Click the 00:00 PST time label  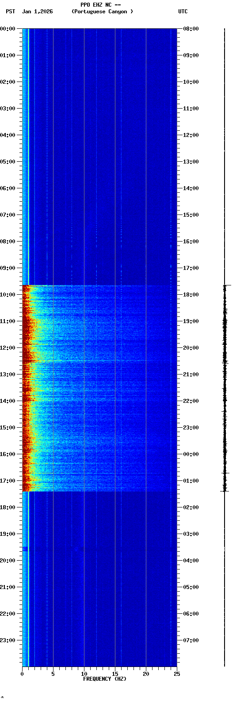8,29
